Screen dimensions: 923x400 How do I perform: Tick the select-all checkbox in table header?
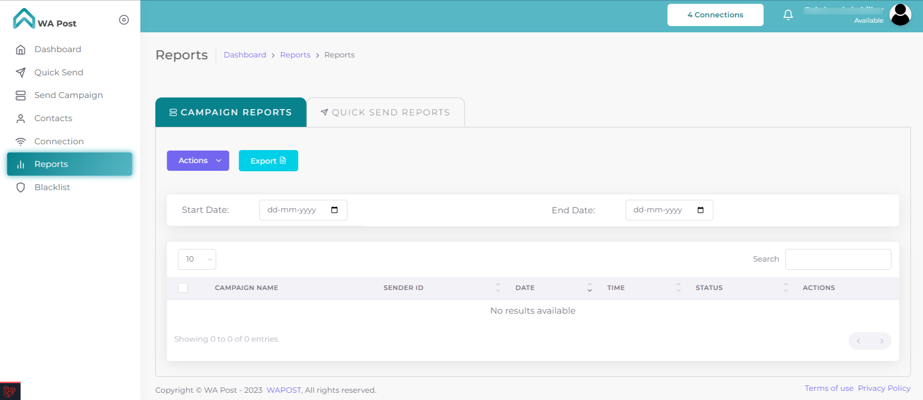click(183, 288)
